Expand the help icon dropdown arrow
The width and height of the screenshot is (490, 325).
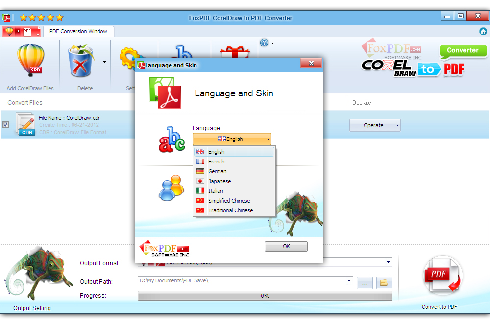[x=273, y=43]
